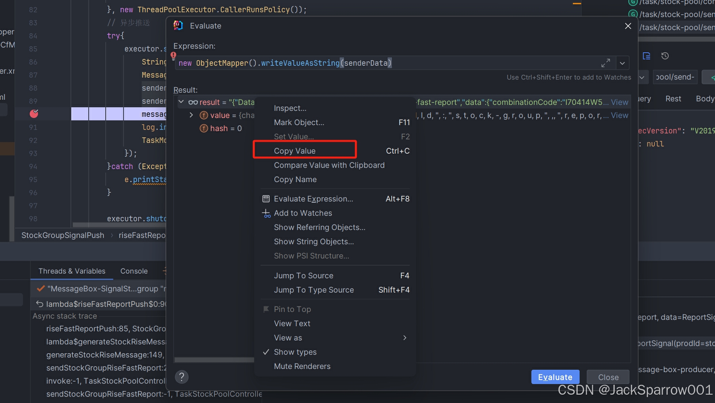Open the expression editor in expanded mode icon
715x403 pixels.
click(x=606, y=63)
